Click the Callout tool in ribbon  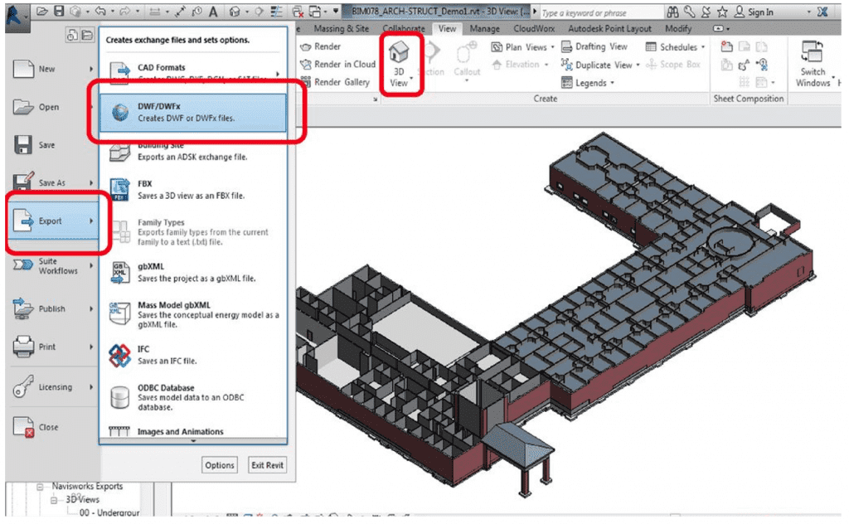point(467,62)
